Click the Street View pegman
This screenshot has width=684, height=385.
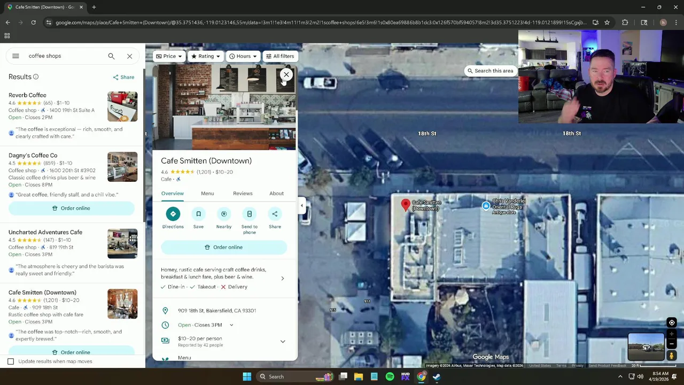pyautogui.click(x=672, y=356)
